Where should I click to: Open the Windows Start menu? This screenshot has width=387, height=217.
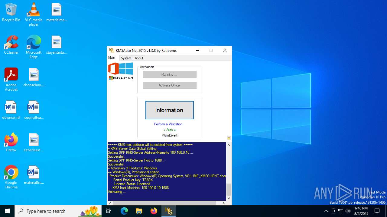click(x=7, y=211)
